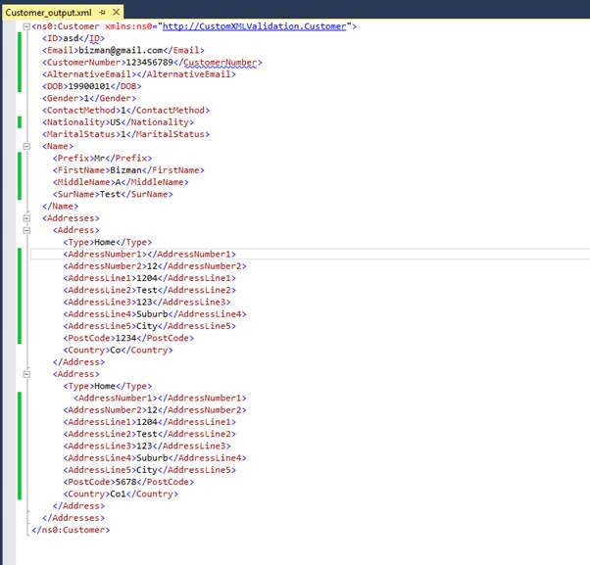The width and height of the screenshot is (590, 565).
Task: Click the CustomerNumber value 123456789
Action: pyautogui.click(x=149, y=63)
